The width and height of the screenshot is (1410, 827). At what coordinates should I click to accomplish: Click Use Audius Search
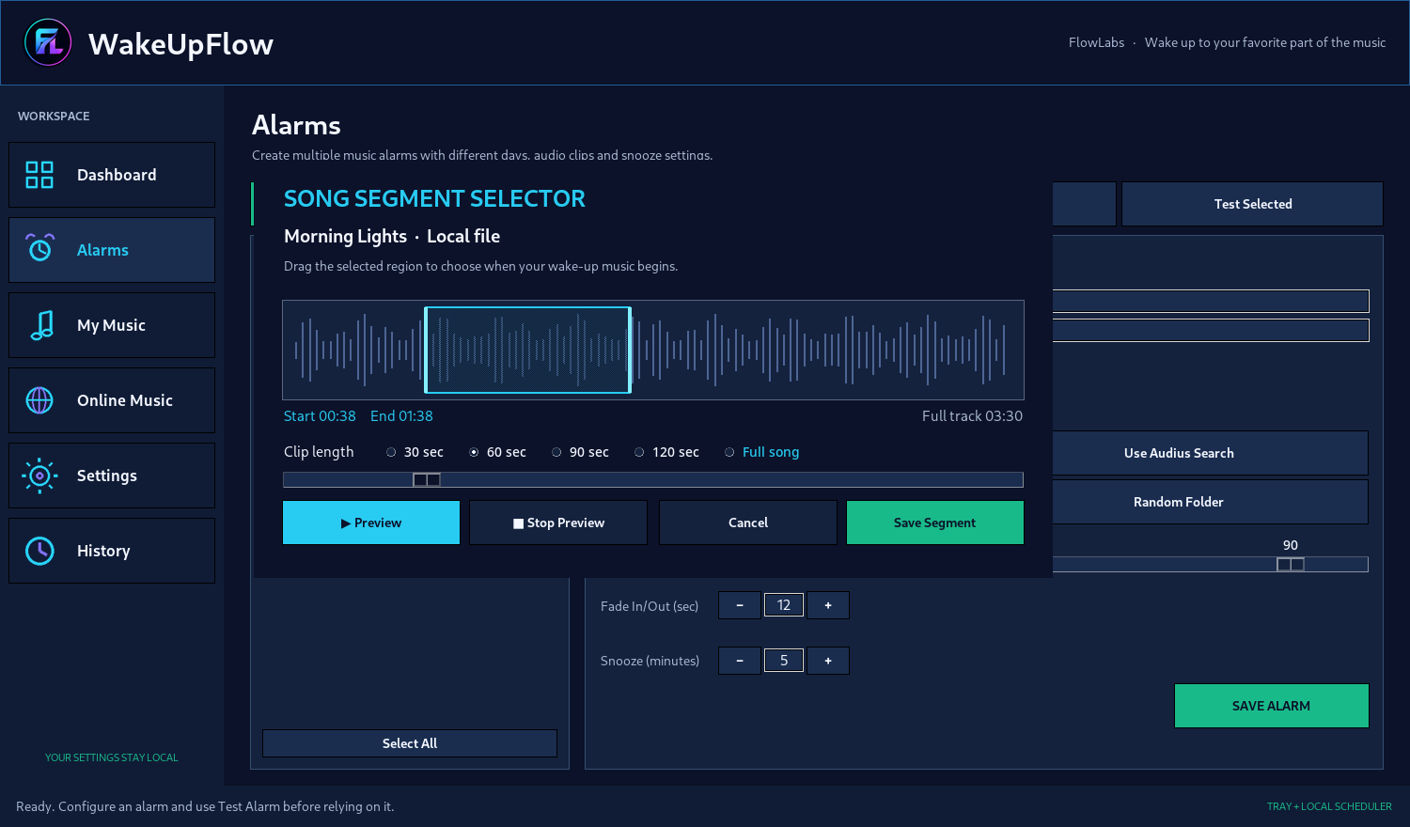click(x=1179, y=453)
